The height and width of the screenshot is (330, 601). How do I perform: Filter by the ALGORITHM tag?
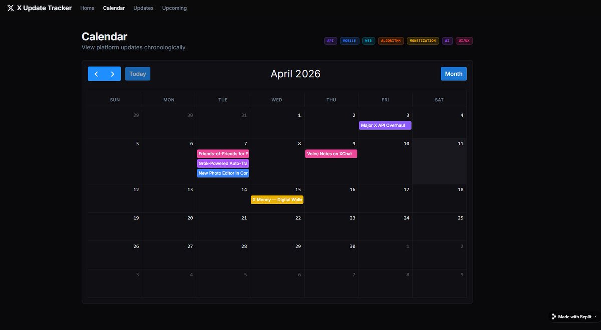click(391, 41)
